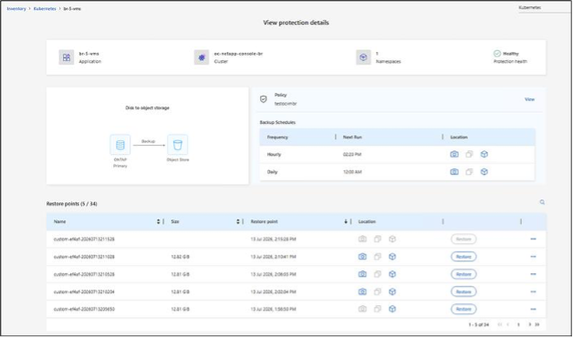The image size is (573, 337).
Task: Select the custom-ef4af-20260713211028 restore point name
Action: click(x=84, y=257)
